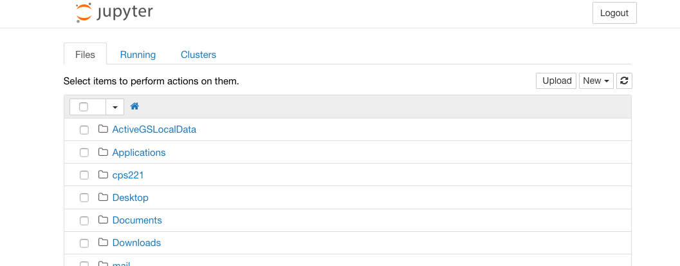Click the Documents folder icon
Screen dimensions: 680x266
[103, 220]
